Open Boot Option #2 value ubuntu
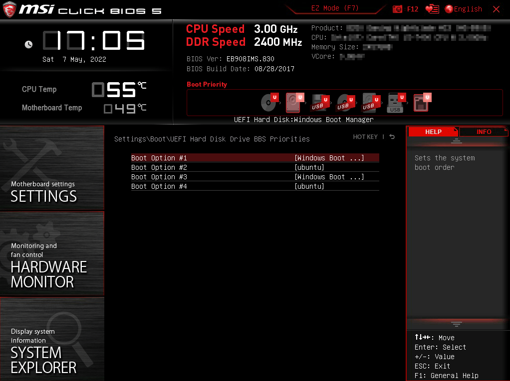510x381 pixels. (309, 167)
